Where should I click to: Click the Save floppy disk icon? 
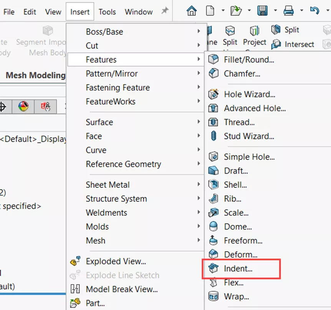(x=262, y=11)
